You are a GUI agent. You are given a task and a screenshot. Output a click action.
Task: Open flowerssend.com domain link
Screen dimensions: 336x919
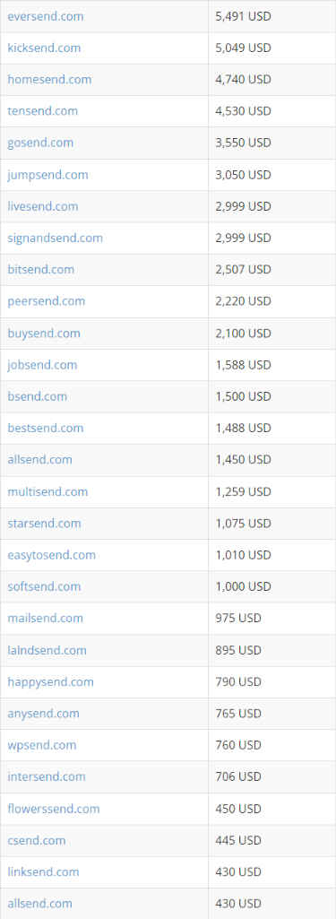click(x=54, y=809)
